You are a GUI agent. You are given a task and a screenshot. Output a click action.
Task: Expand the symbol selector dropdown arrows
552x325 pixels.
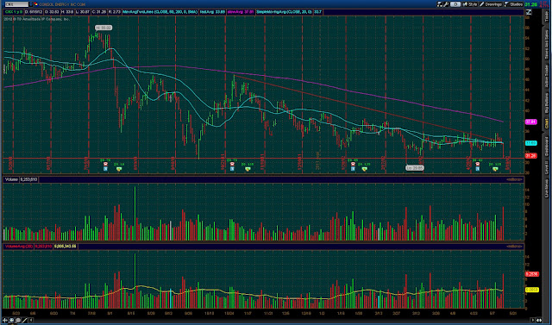coord(30,4)
